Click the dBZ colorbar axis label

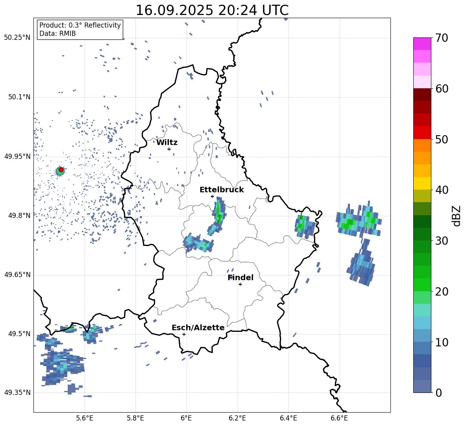coord(457,216)
